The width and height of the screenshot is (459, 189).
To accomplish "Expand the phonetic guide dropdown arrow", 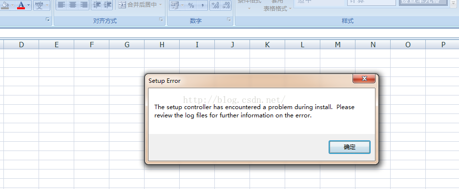I will pos(47,5).
